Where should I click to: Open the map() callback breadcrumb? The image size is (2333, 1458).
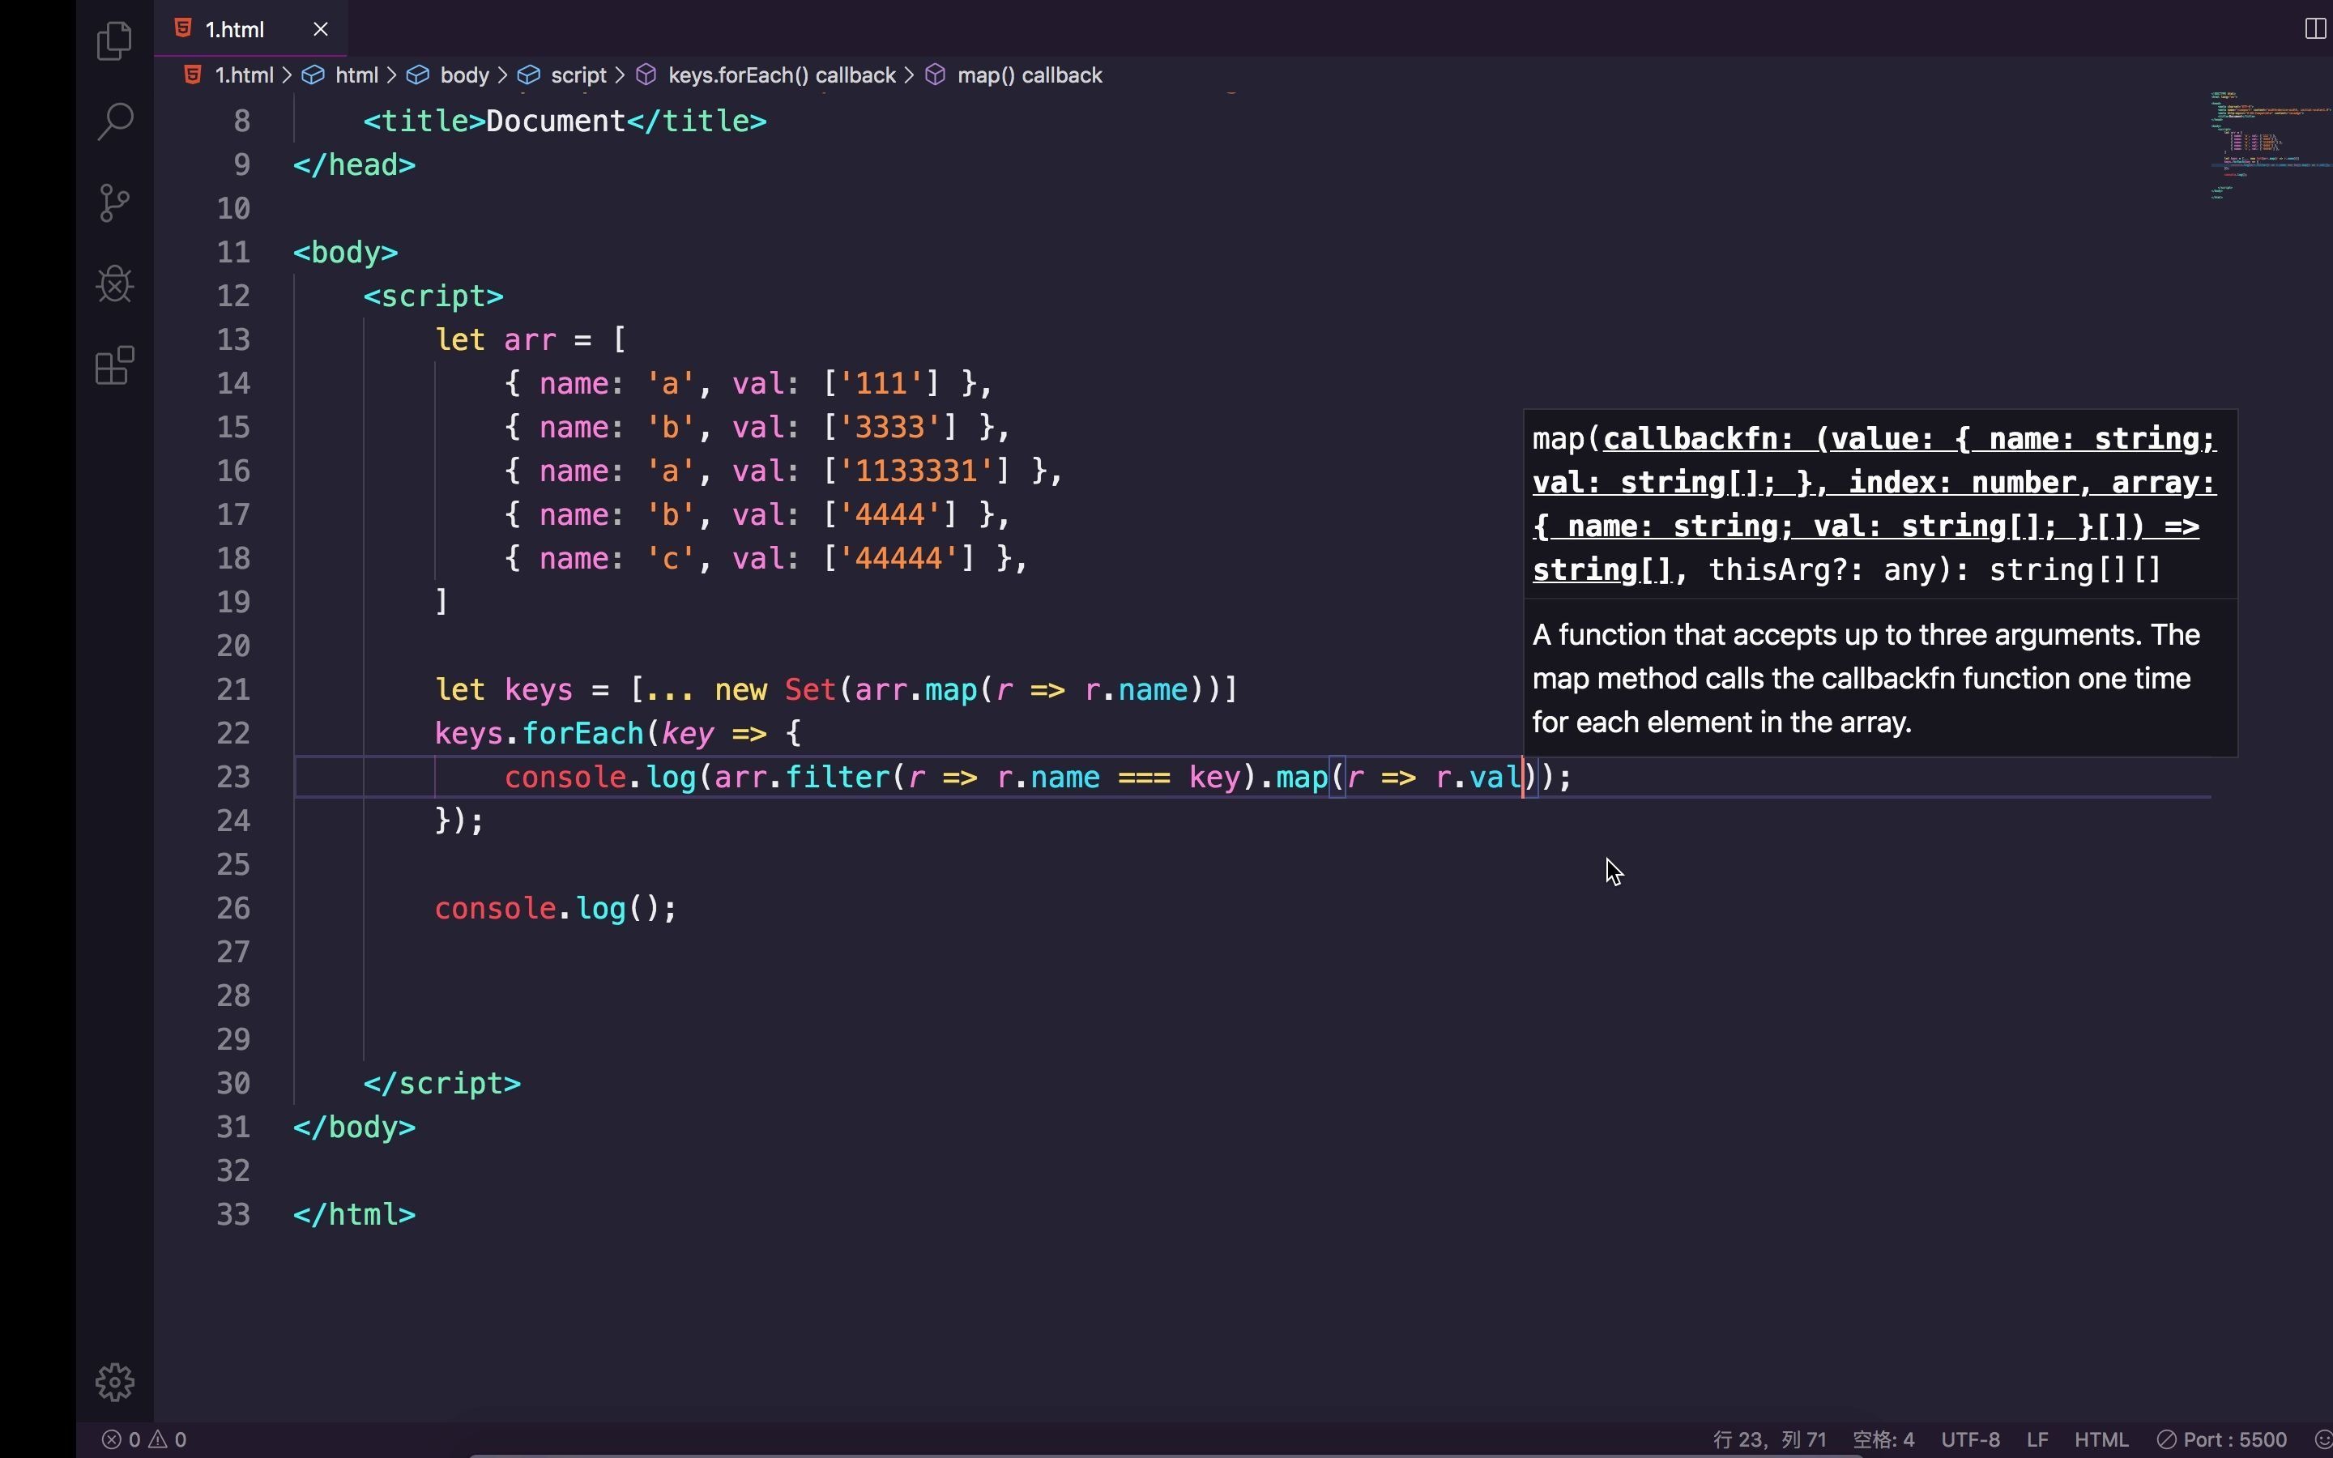tap(1029, 75)
